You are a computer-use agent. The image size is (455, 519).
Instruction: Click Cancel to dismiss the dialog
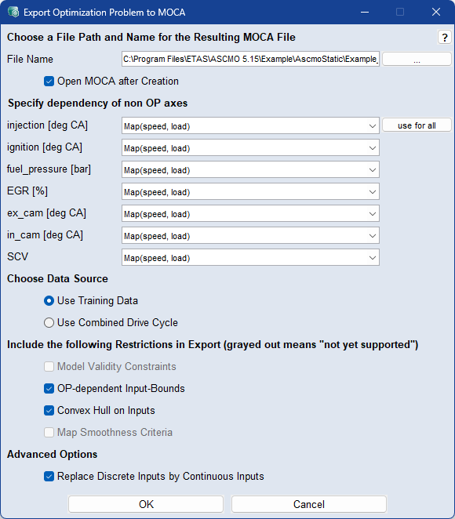point(309,504)
